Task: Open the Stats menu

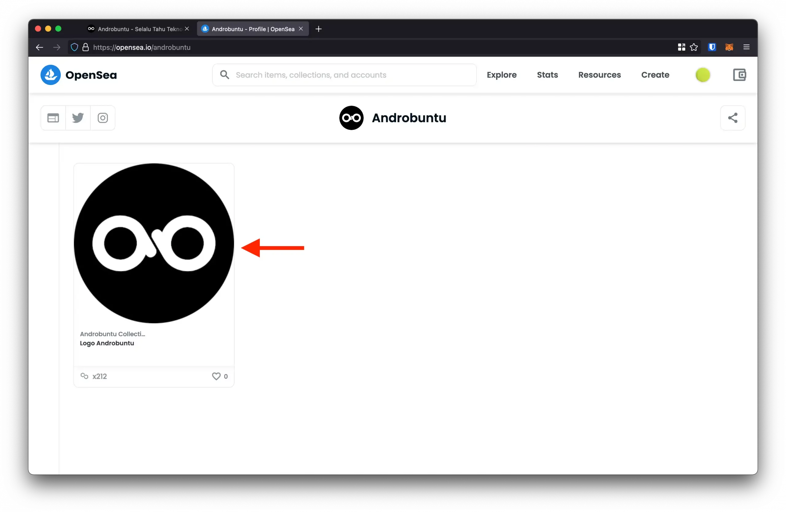Action: tap(547, 75)
